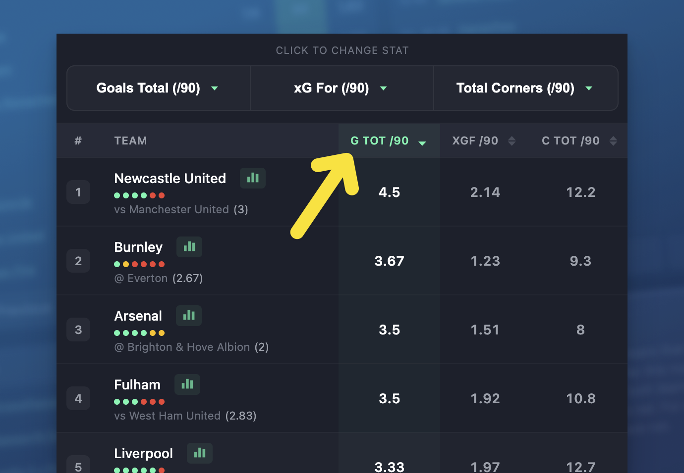Click G TOT /90 sort arrow
Viewport: 684px width, 473px height.
click(x=422, y=143)
